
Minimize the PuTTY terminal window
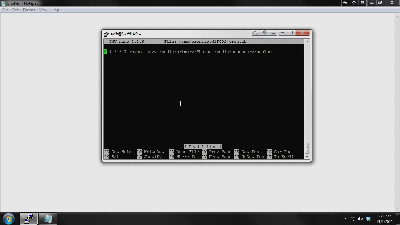tap(282, 32)
